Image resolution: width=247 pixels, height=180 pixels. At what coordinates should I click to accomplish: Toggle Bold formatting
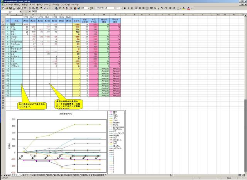click(125, 8)
